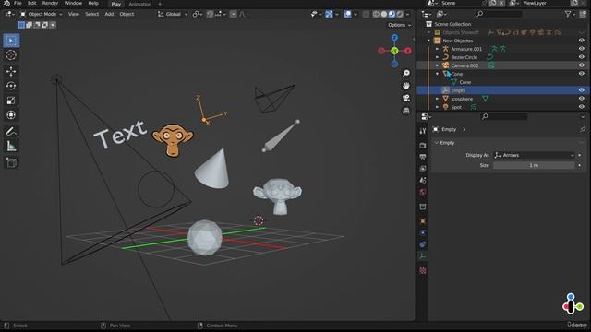Click the Size field showing 1 m
This screenshot has height=332, width=591.
pyautogui.click(x=534, y=165)
